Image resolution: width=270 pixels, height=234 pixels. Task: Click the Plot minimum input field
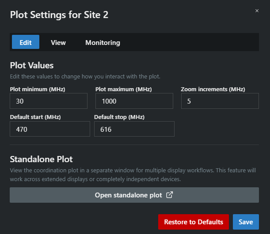click(x=49, y=101)
